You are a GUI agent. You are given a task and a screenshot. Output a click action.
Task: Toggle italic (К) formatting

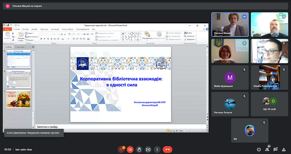45,39
